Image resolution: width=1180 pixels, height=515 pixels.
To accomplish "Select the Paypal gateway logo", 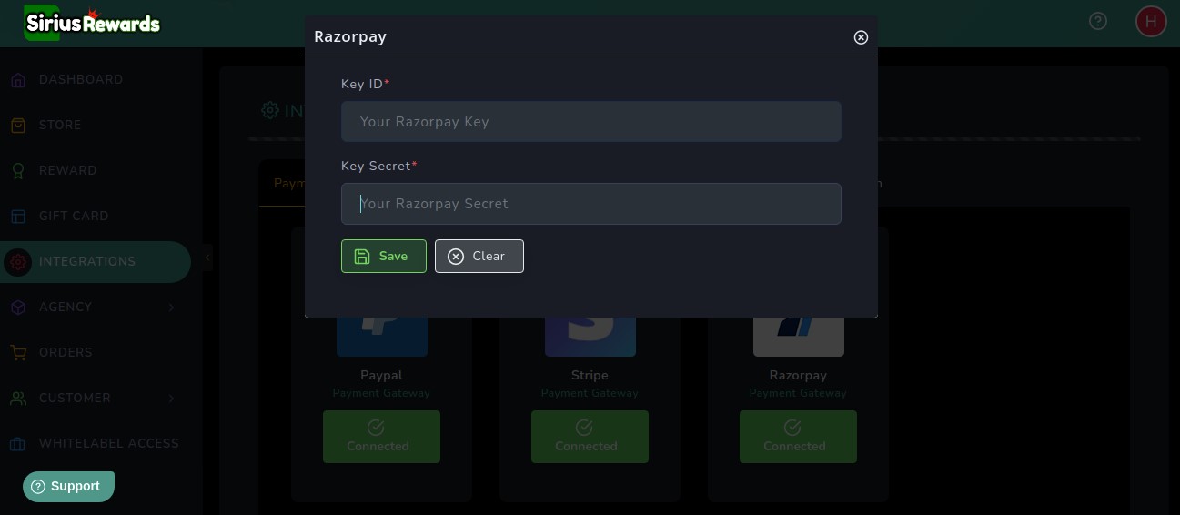I will point(382,337).
